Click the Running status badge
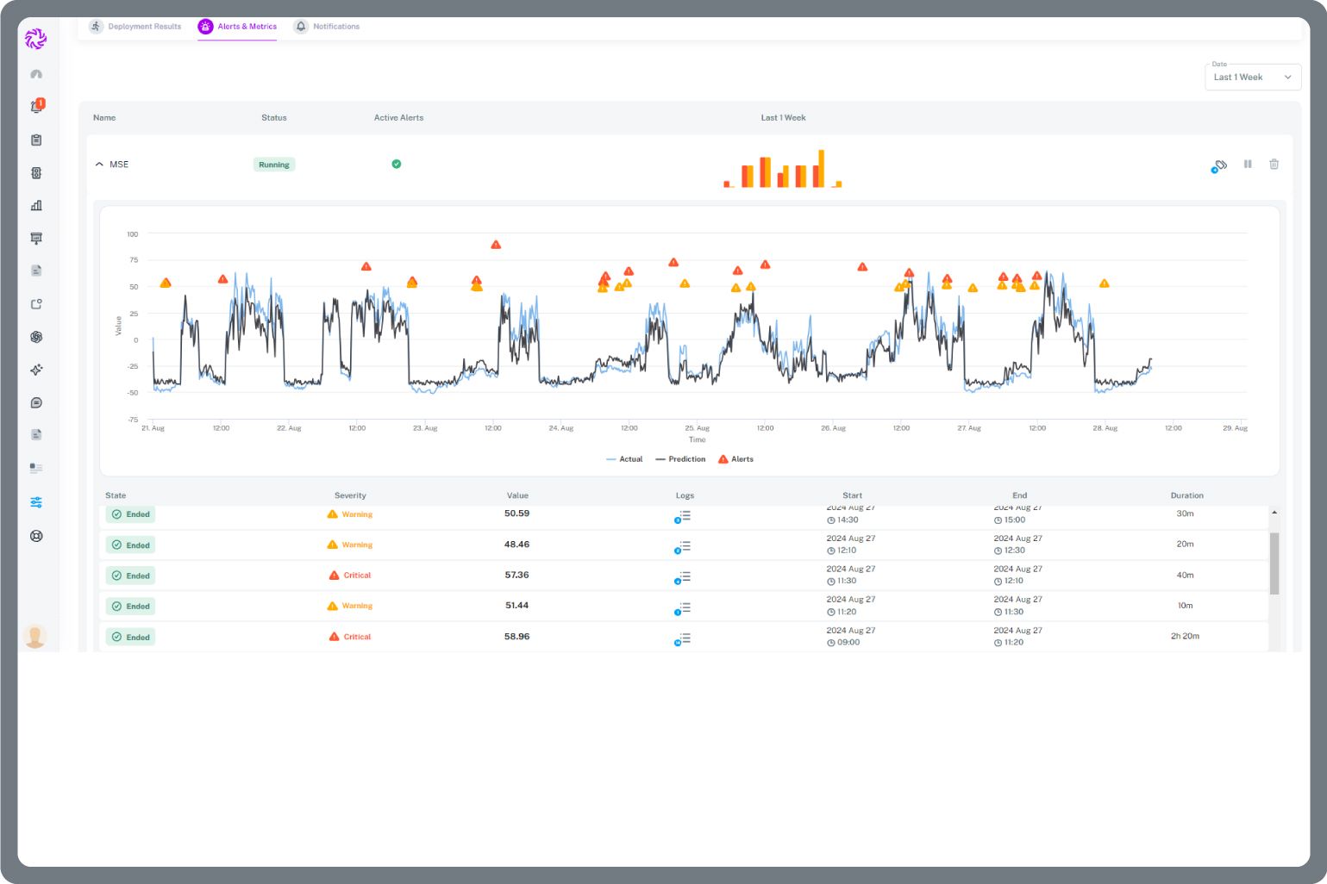Screen dimensions: 1327x884 274,165
